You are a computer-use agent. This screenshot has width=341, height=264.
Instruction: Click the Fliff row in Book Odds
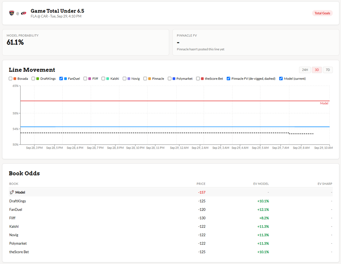(170, 218)
